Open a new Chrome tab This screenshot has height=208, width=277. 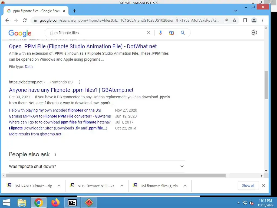pos(74,11)
